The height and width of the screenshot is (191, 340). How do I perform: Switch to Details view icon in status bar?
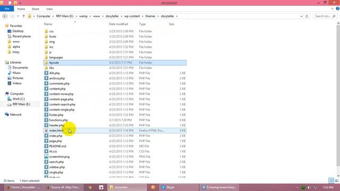[331, 180]
